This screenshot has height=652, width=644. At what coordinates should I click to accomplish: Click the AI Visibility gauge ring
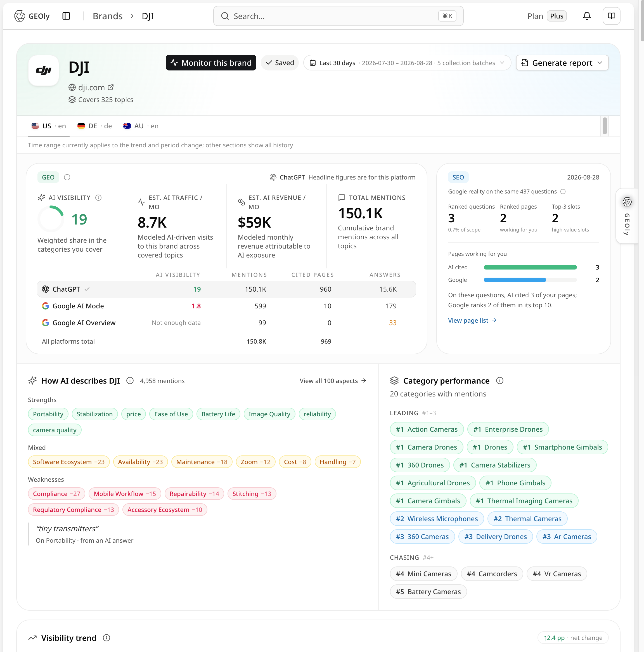[51, 219]
